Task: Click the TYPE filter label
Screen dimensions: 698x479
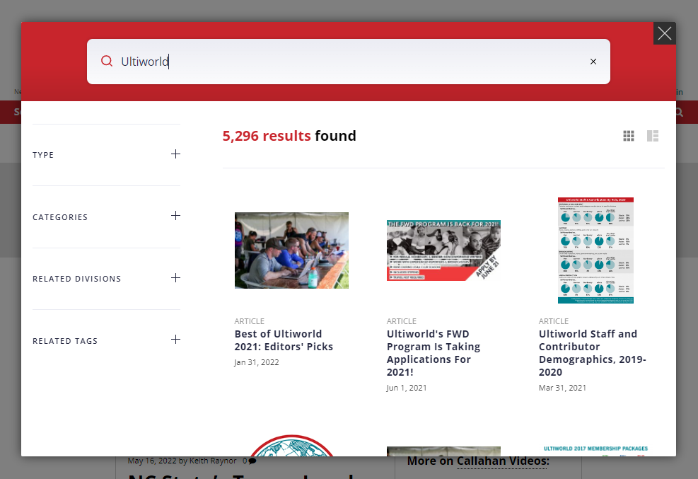Action: click(x=43, y=155)
